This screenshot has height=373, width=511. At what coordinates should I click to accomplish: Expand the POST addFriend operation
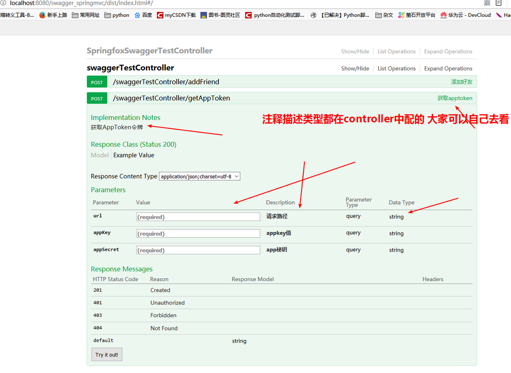pyautogui.click(x=166, y=82)
